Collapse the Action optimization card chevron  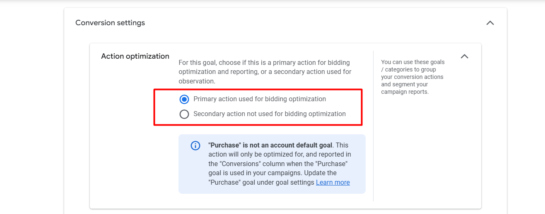click(464, 57)
